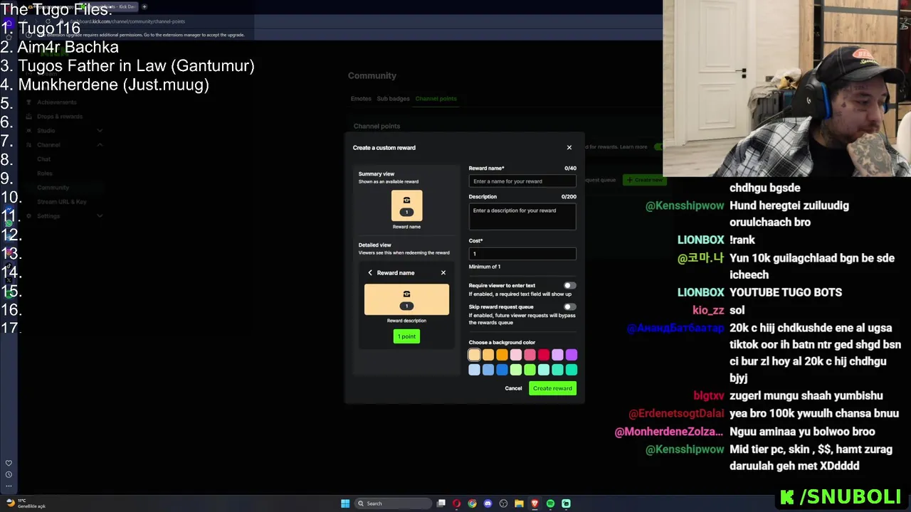This screenshot has width=911, height=512.
Task: Click the X in the Reward name preview card
Action: pyautogui.click(x=443, y=273)
